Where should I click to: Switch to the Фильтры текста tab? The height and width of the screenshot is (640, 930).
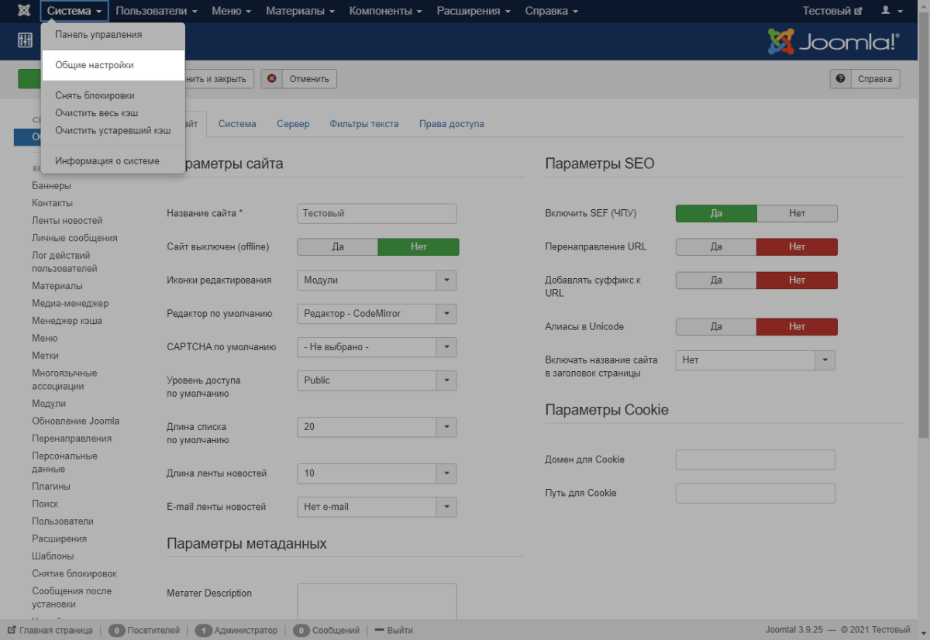click(363, 124)
